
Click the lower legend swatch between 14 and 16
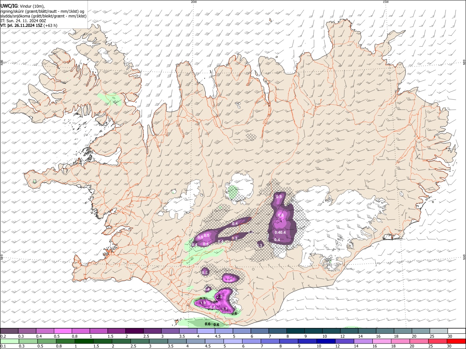point(363,341)
